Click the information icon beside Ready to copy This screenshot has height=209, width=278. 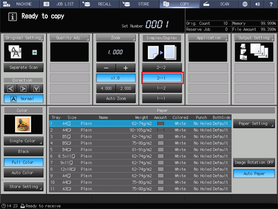pyautogui.click(x=12, y=17)
